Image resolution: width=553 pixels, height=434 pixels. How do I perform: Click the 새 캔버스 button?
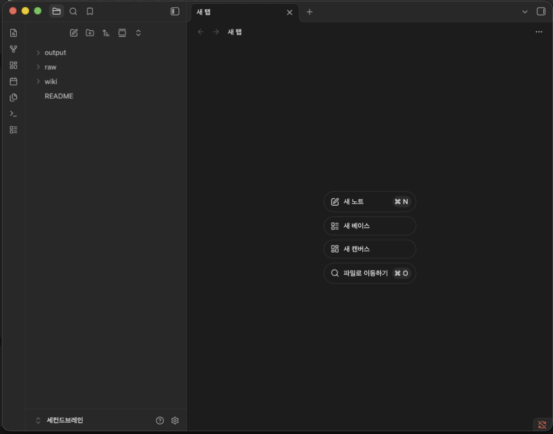click(x=369, y=249)
